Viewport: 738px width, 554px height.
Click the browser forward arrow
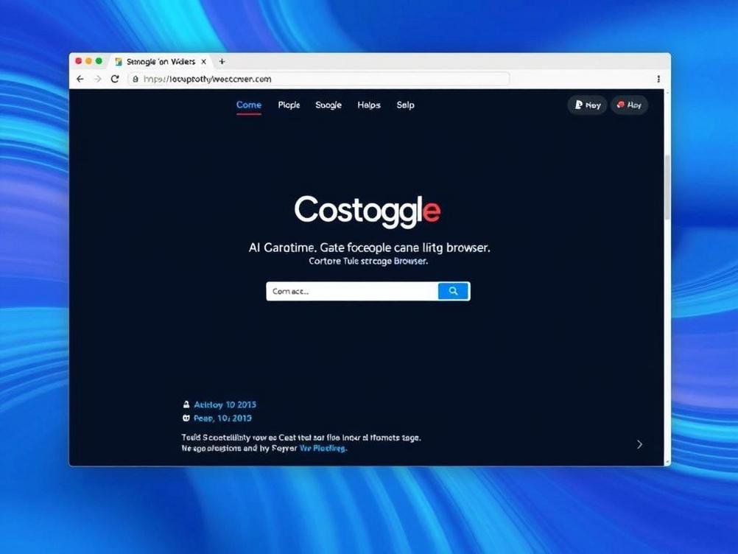[97, 79]
